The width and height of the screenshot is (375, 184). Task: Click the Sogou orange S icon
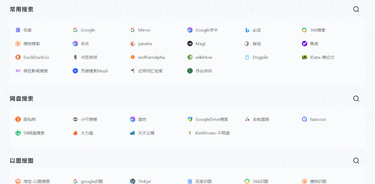(18, 44)
